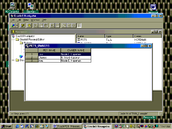172x129 pixels.
Task: Select row 3 header in PETS_OWNERS
Action: (x=32, y=61)
